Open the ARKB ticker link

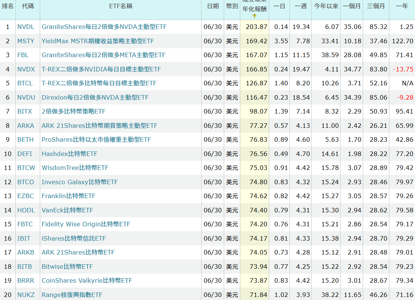click(x=26, y=252)
